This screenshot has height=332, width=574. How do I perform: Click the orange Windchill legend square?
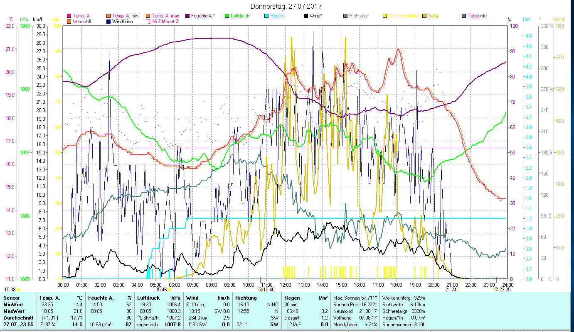click(x=69, y=21)
